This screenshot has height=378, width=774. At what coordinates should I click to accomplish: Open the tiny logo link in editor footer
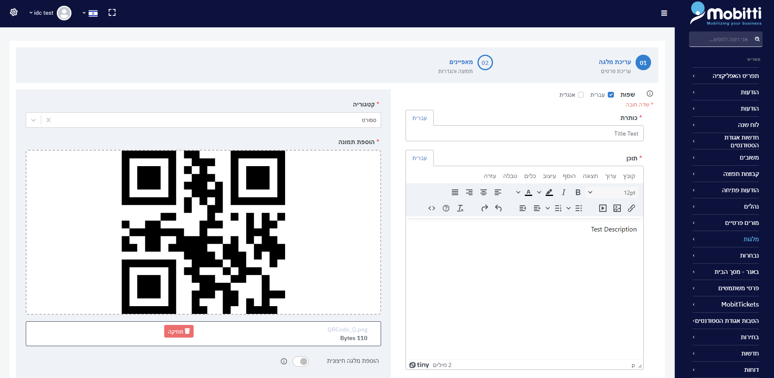tap(419, 365)
